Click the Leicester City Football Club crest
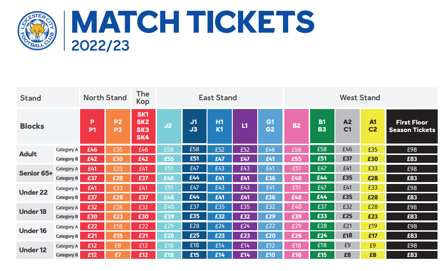This screenshot has width=445, height=271. [x=37, y=31]
